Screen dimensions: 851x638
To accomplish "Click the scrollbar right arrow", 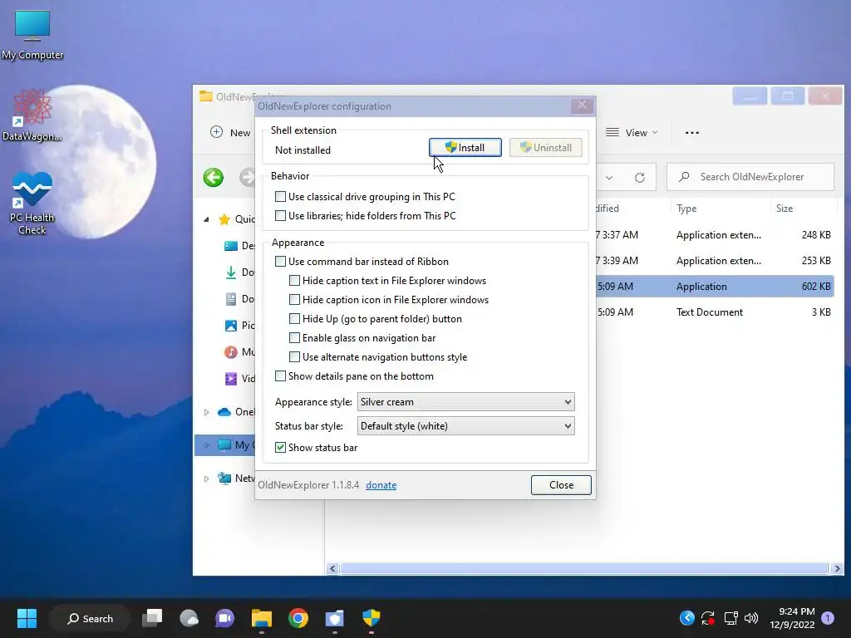I will [836, 568].
